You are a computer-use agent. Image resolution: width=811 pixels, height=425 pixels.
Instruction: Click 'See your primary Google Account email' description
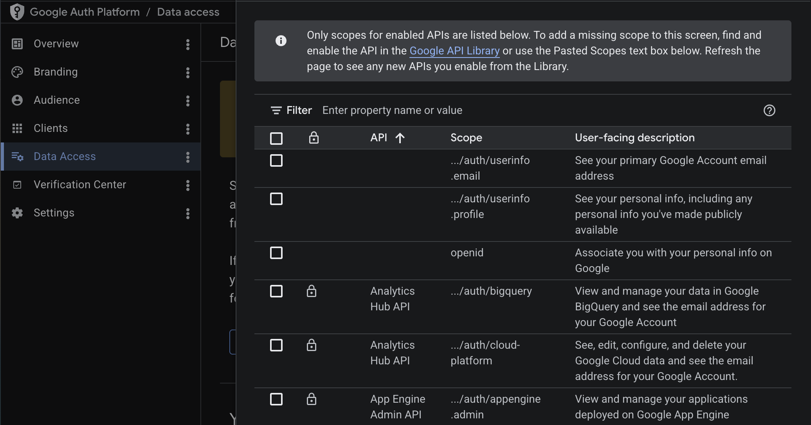(670, 168)
